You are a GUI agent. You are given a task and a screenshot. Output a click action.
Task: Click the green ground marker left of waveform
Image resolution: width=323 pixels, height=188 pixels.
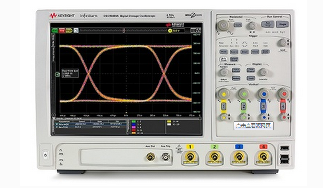pos(58,74)
